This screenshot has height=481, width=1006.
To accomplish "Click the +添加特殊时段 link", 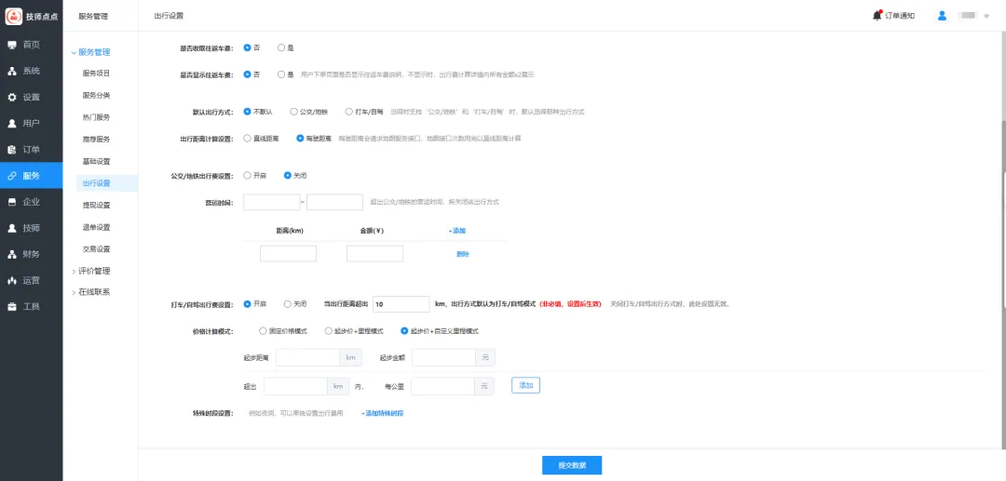I will point(382,413).
